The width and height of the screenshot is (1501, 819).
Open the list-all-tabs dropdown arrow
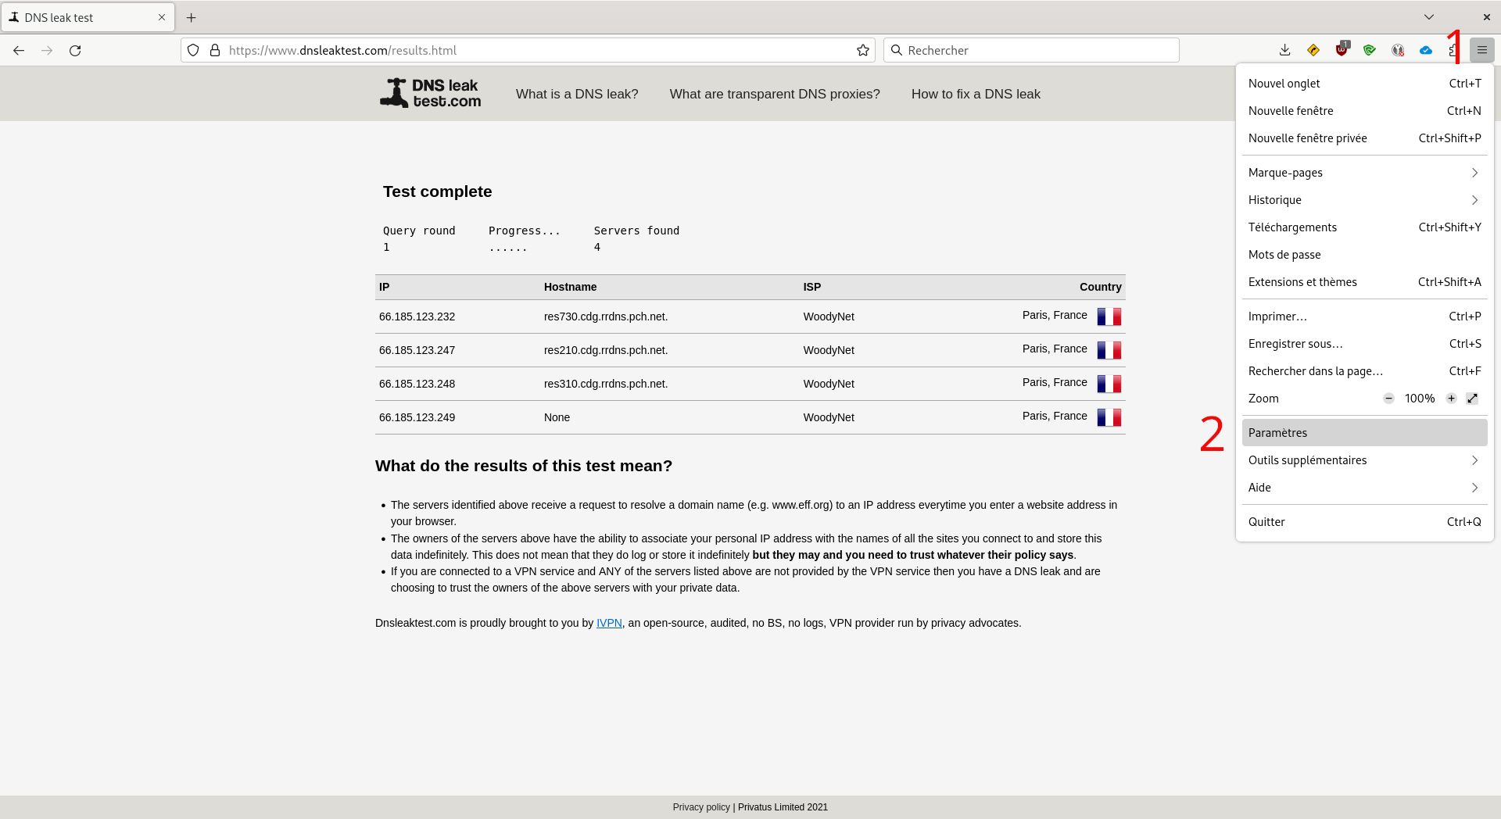(1429, 17)
